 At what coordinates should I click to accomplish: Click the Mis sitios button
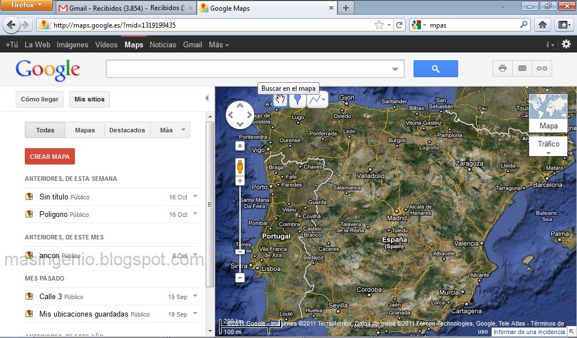point(90,99)
